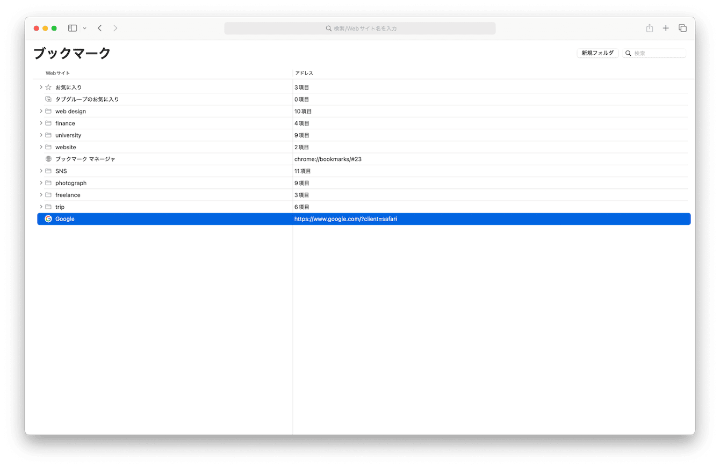This screenshot has width=720, height=468.
Task: Expand the freelance folder
Action: [41, 194]
